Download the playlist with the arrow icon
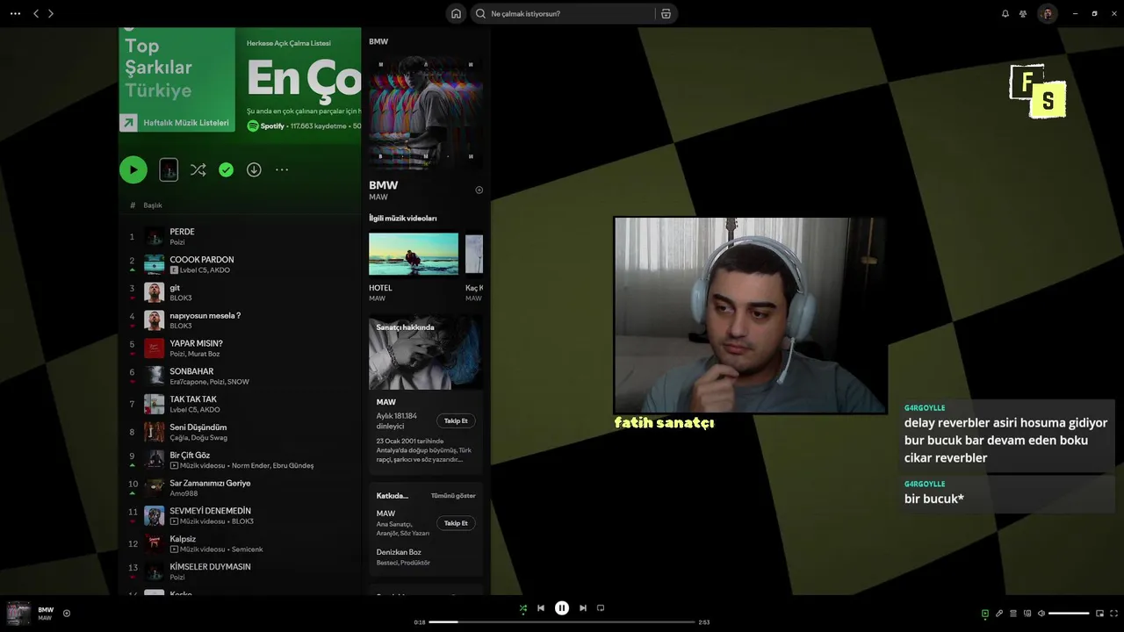This screenshot has height=632, width=1124. [x=254, y=169]
